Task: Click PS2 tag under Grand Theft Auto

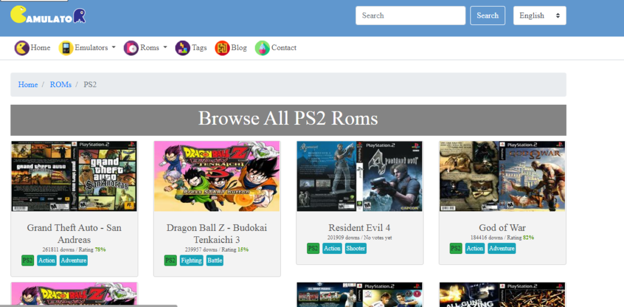Action: tap(28, 261)
